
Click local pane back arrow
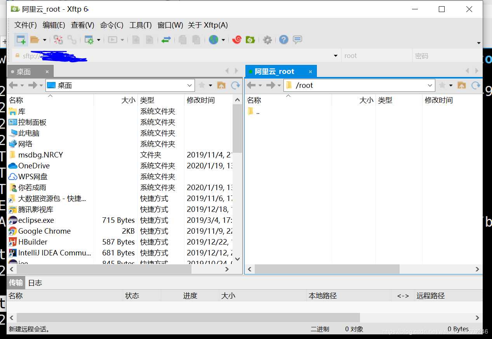pyautogui.click(x=13, y=85)
